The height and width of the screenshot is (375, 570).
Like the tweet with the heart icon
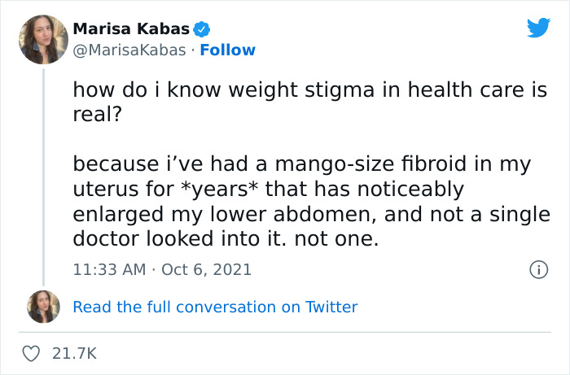point(32,353)
